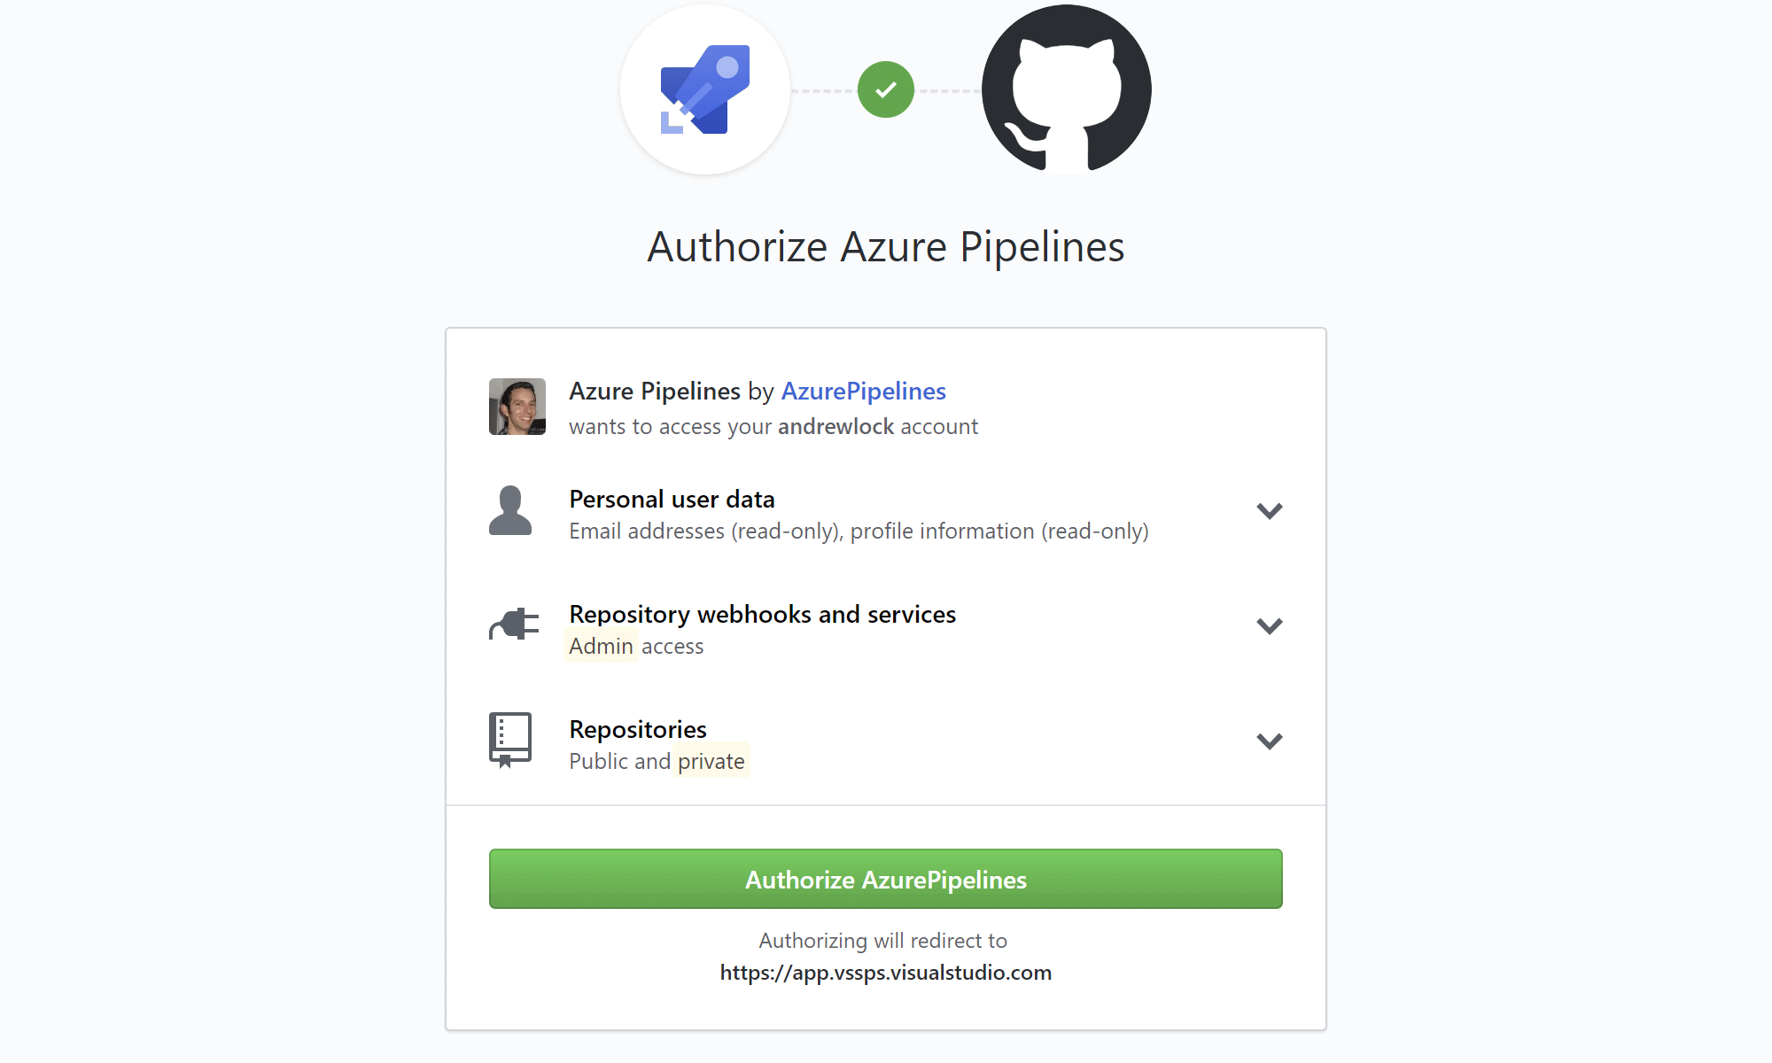Click the Repositories heading
This screenshot has width=1772, height=1063.
pos(638,729)
